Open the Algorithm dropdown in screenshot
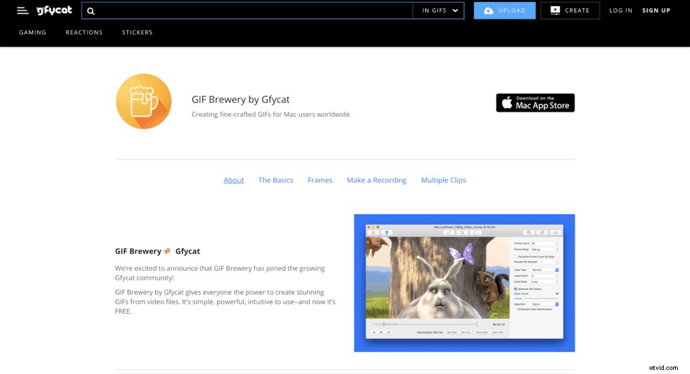690x374 pixels. pyautogui.click(x=544, y=304)
